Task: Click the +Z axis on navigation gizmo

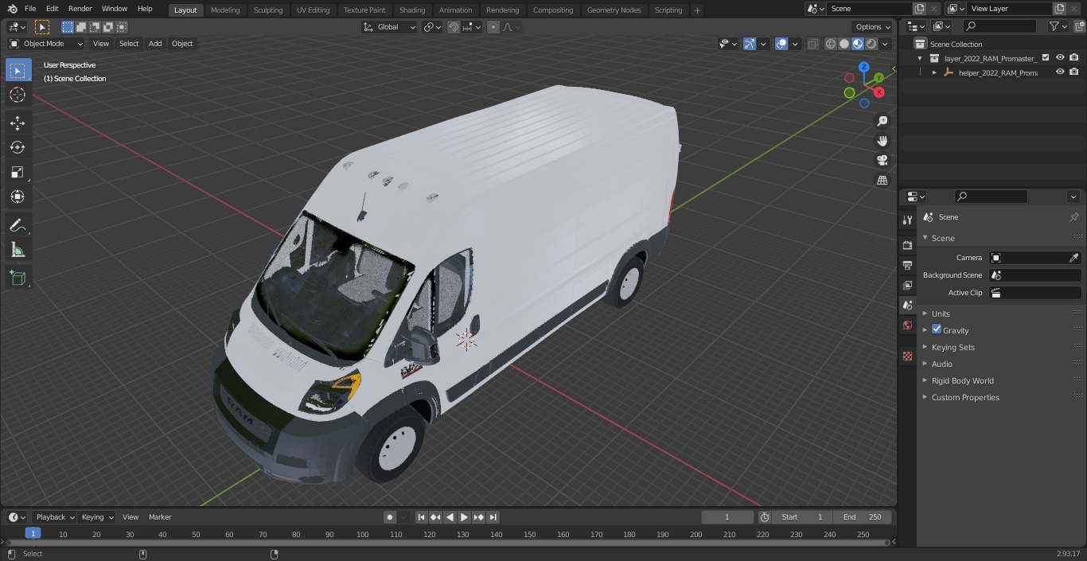Action: coord(863,67)
